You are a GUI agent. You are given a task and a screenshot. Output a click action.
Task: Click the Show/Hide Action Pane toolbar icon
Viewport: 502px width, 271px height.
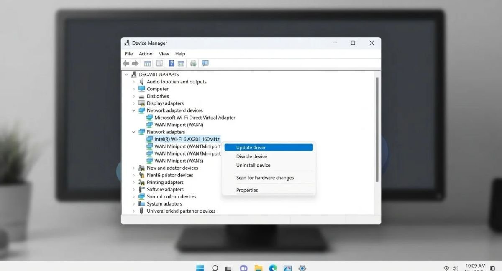pyautogui.click(x=181, y=63)
